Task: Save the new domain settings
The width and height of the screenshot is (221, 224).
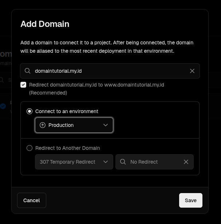Action: (x=190, y=200)
